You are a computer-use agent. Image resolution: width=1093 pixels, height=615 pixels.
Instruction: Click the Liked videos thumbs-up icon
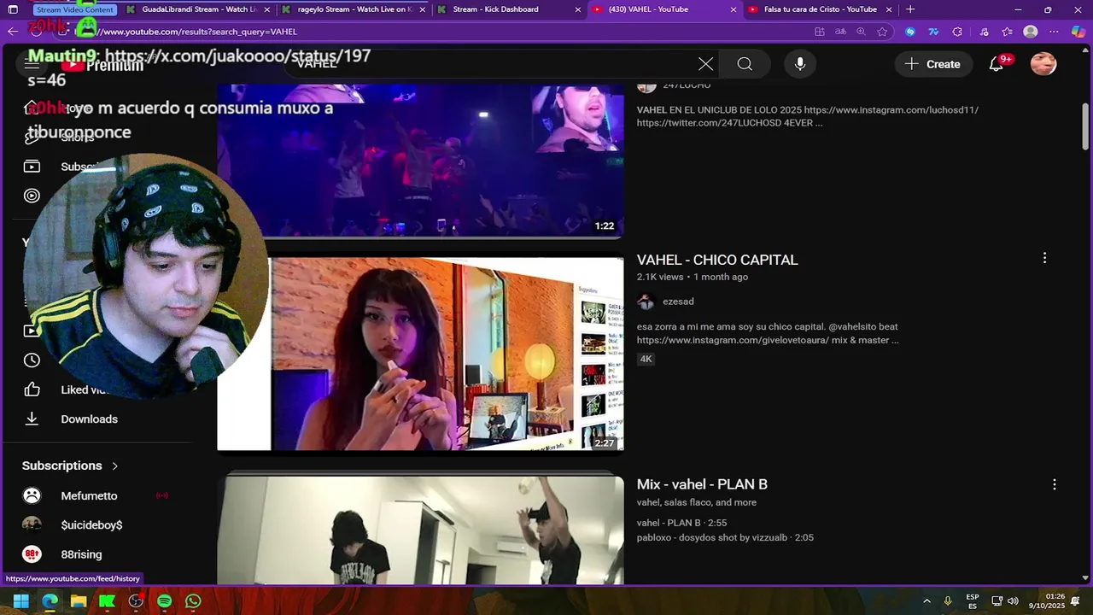pos(32,389)
